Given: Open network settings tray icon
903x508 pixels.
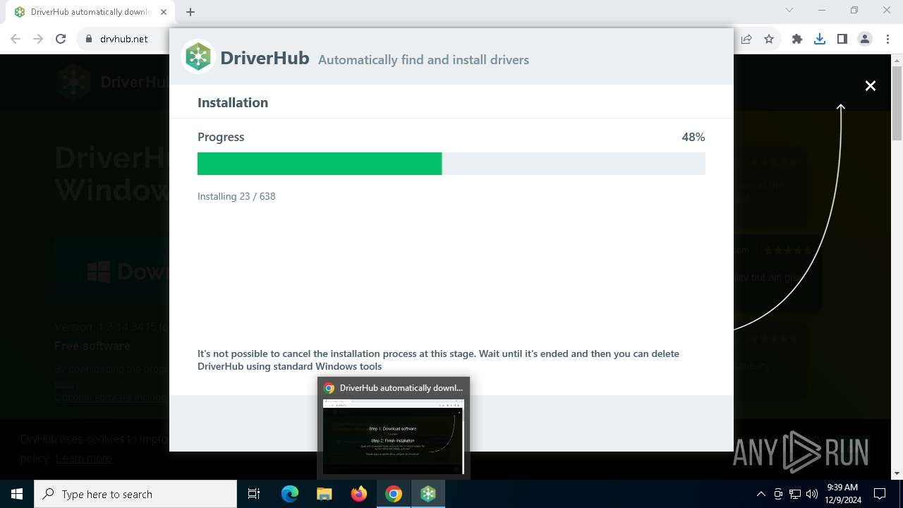Looking at the screenshot, I should coord(795,494).
